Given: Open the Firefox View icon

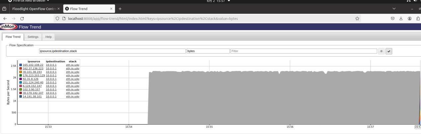Looking at the screenshot, I should 4,9.
